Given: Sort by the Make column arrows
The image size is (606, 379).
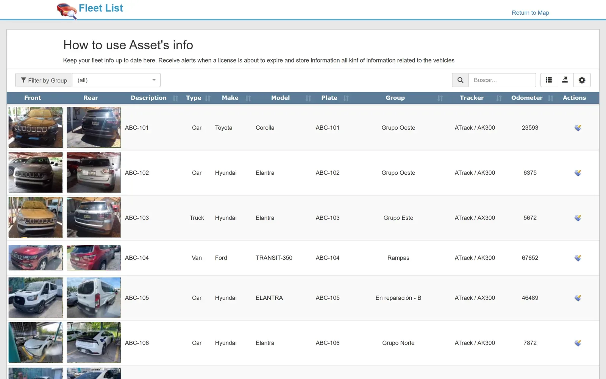Looking at the screenshot, I should [248, 98].
